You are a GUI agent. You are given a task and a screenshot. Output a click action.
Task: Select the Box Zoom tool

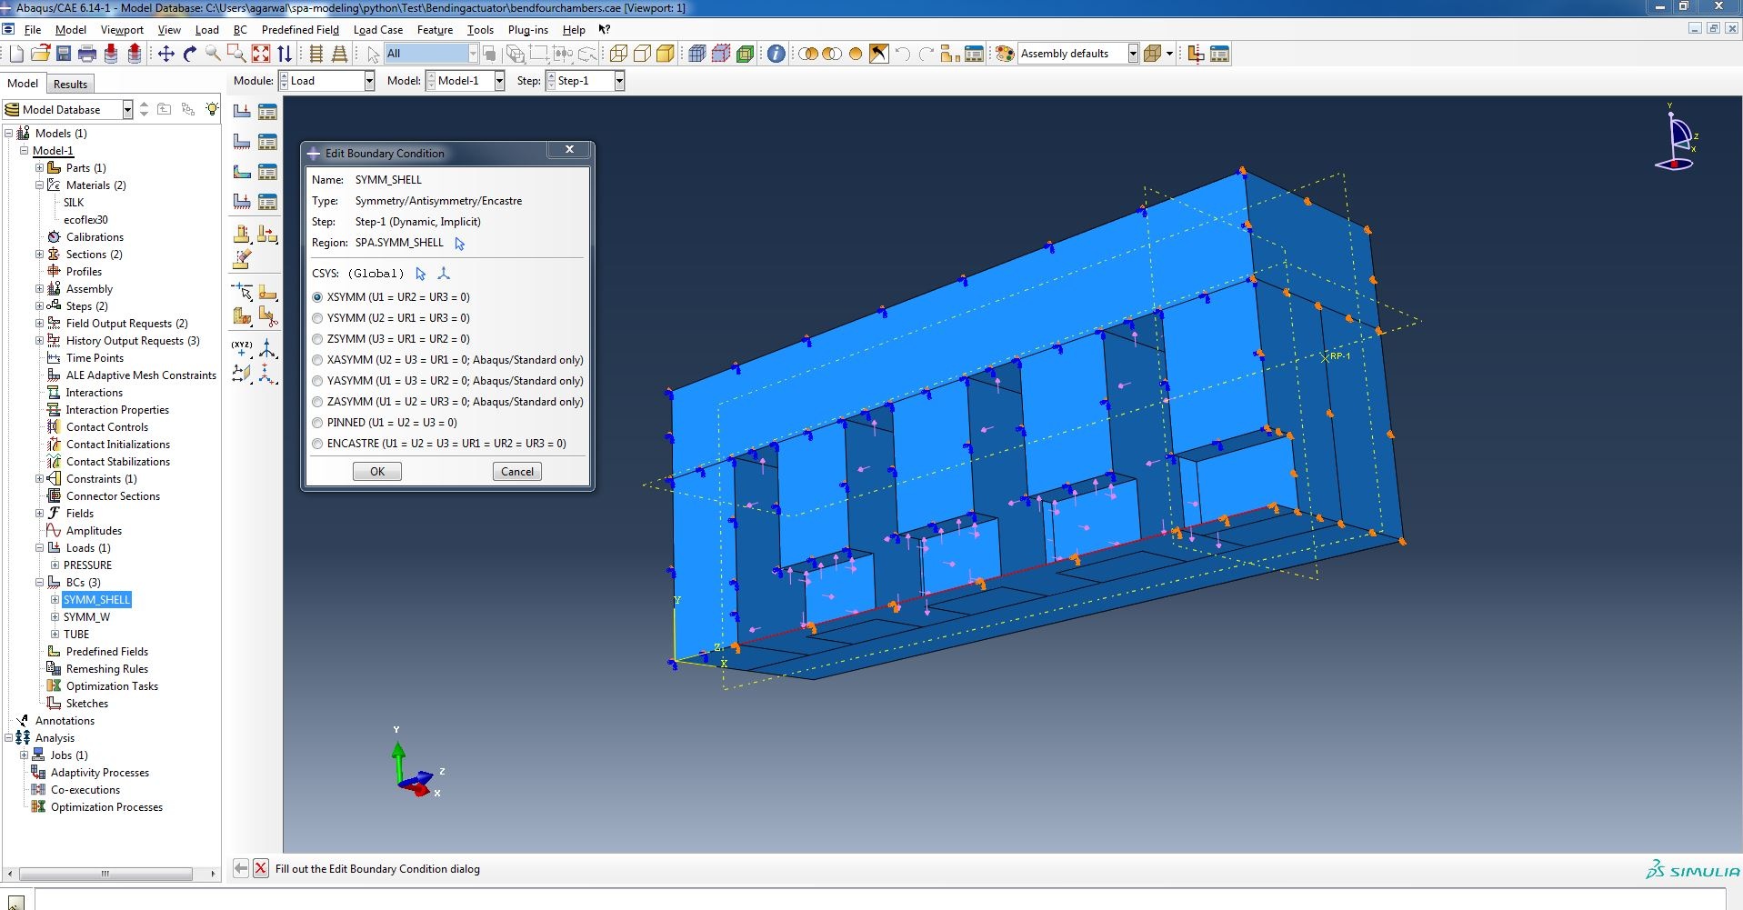tap(236, 54)
